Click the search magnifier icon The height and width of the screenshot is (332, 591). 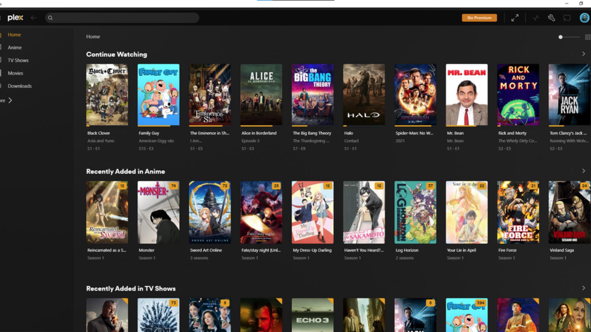pos(50,18)
